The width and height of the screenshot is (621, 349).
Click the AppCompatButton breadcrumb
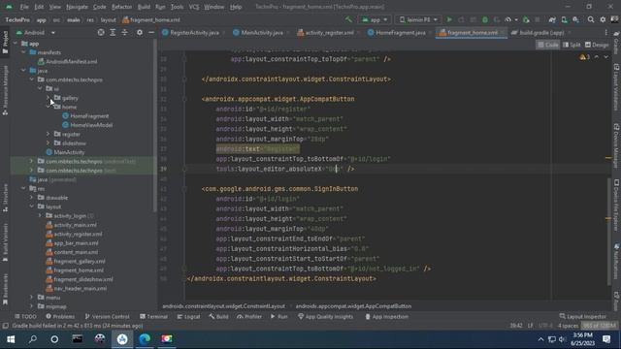coord(353,306)
